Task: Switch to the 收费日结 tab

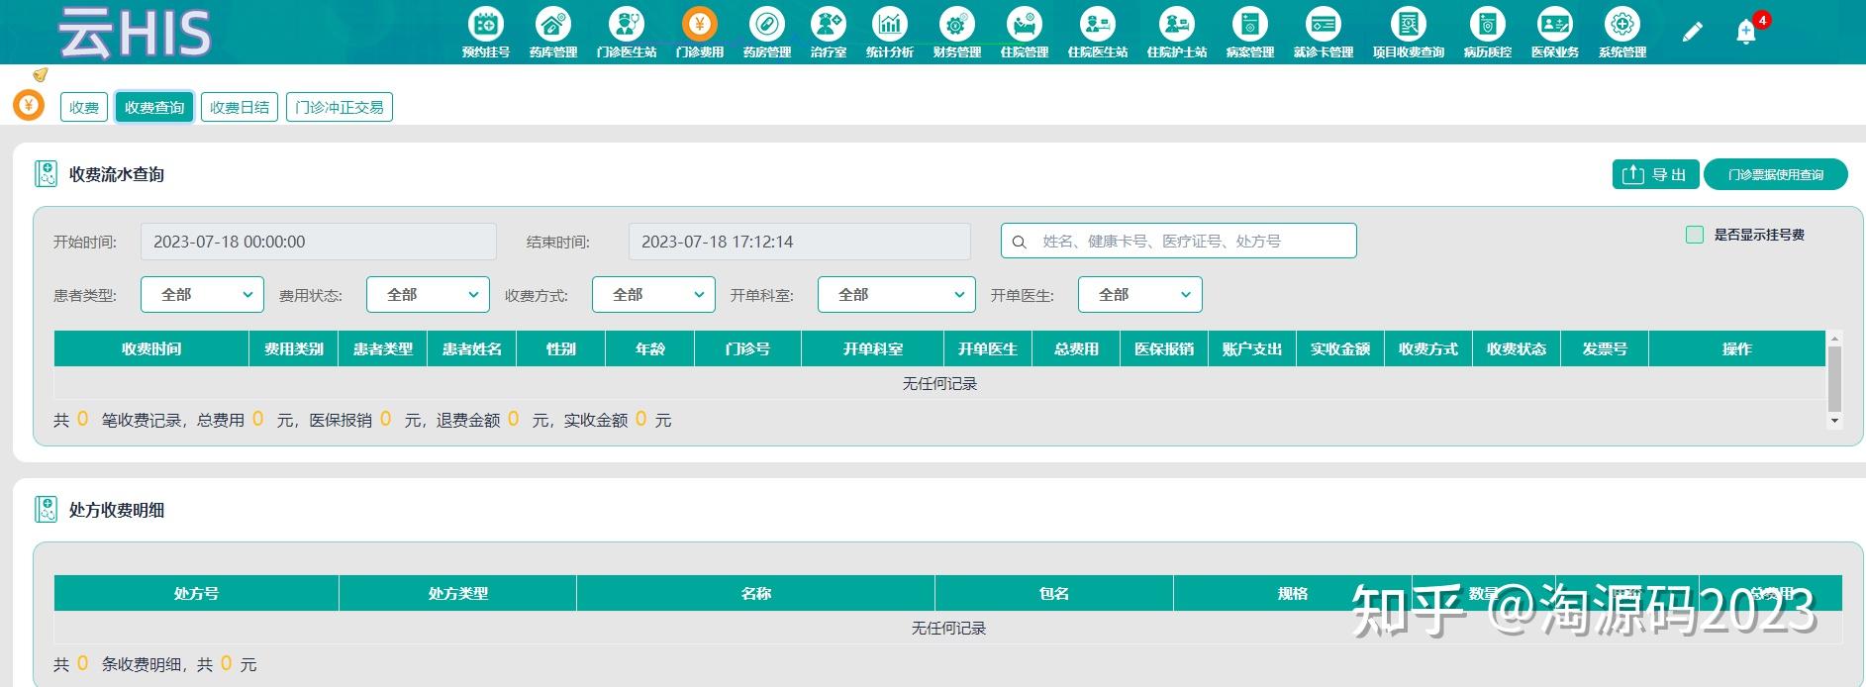Action: coord(240,107)
